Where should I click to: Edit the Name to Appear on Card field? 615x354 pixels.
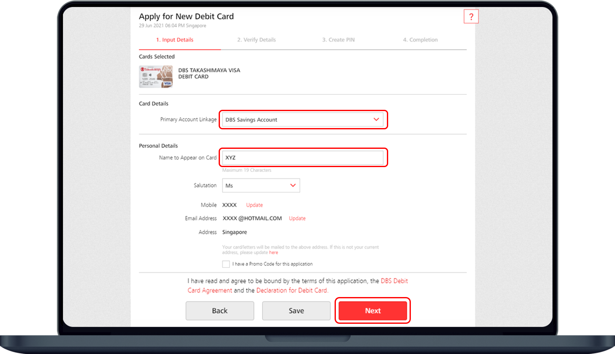point(302,158)
